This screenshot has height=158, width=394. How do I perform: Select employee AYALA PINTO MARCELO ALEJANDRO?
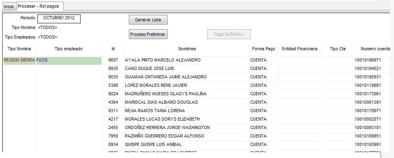coord(163,60)
